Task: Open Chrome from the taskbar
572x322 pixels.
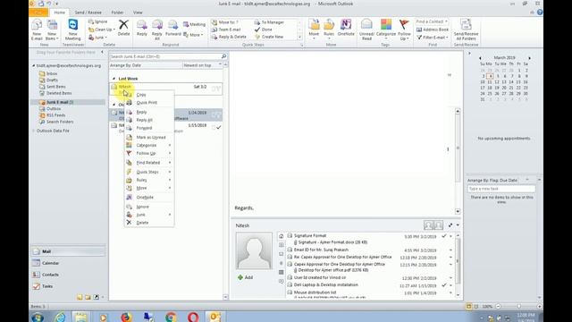Action: tap(171, 317)
